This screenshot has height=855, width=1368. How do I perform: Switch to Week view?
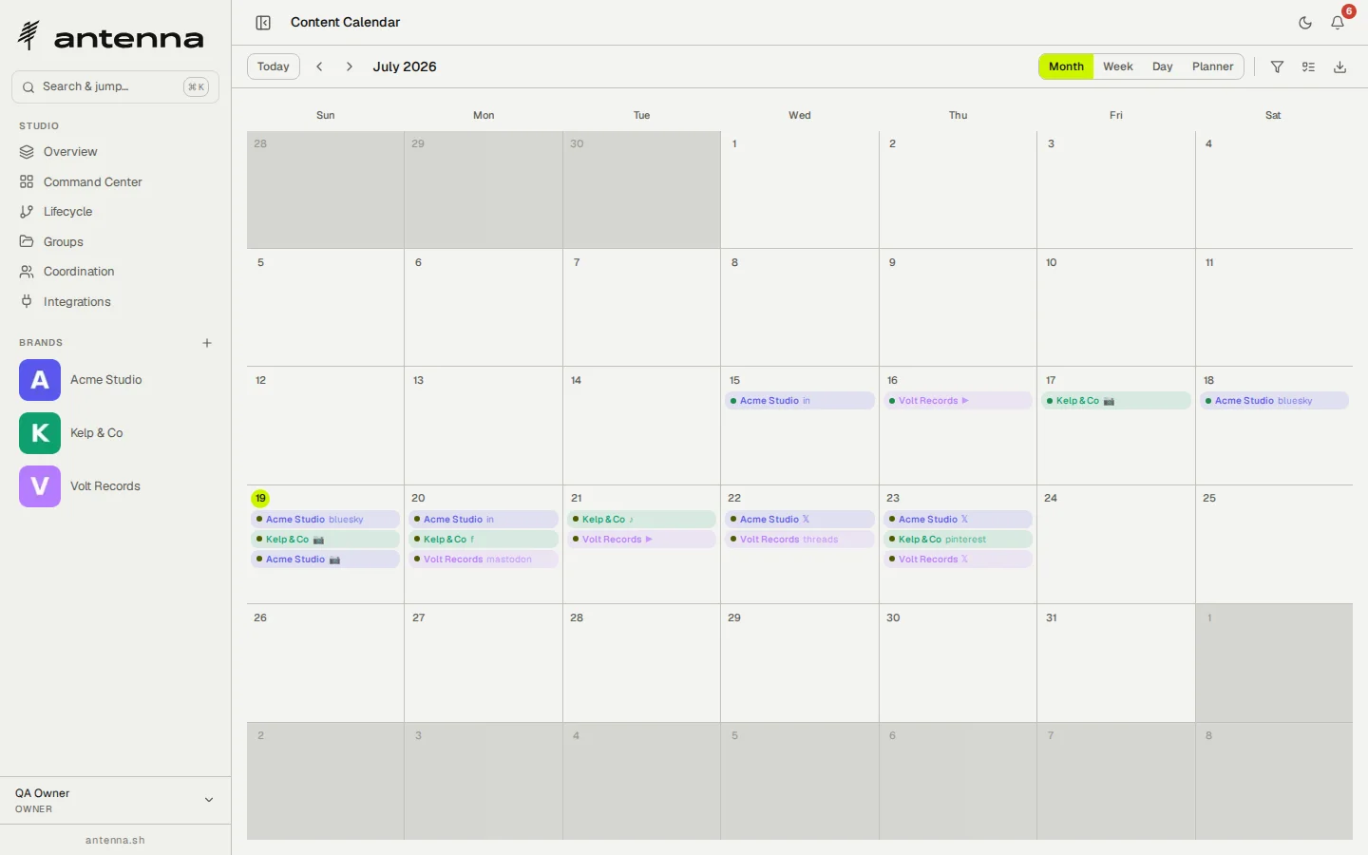point(1118,66)
